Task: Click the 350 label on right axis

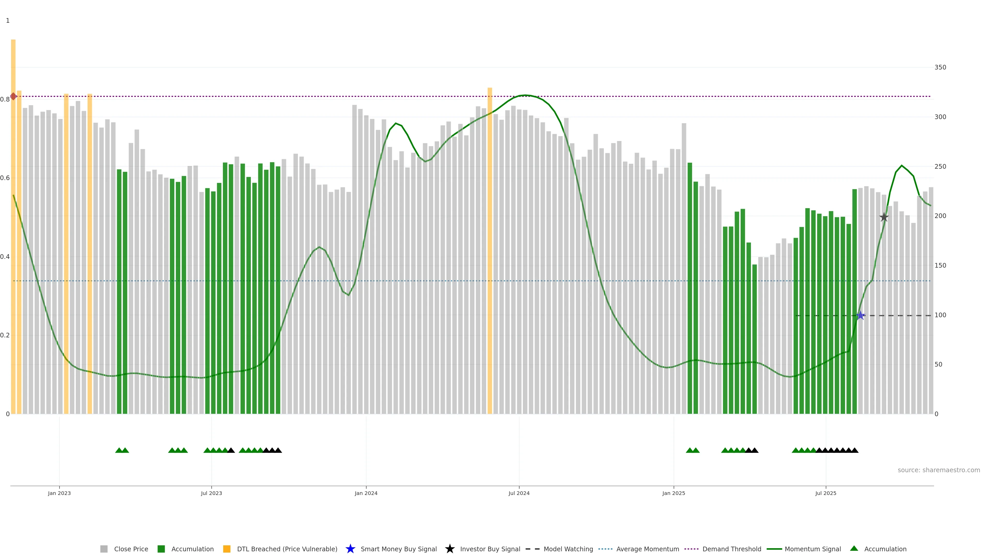Action: 940,67
